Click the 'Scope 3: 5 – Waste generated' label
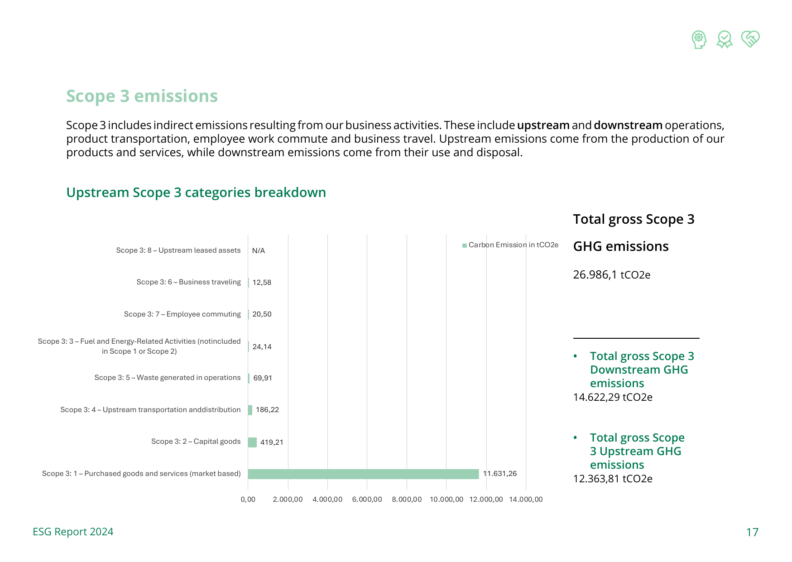The image size is (792, 562). coord(168,378)
